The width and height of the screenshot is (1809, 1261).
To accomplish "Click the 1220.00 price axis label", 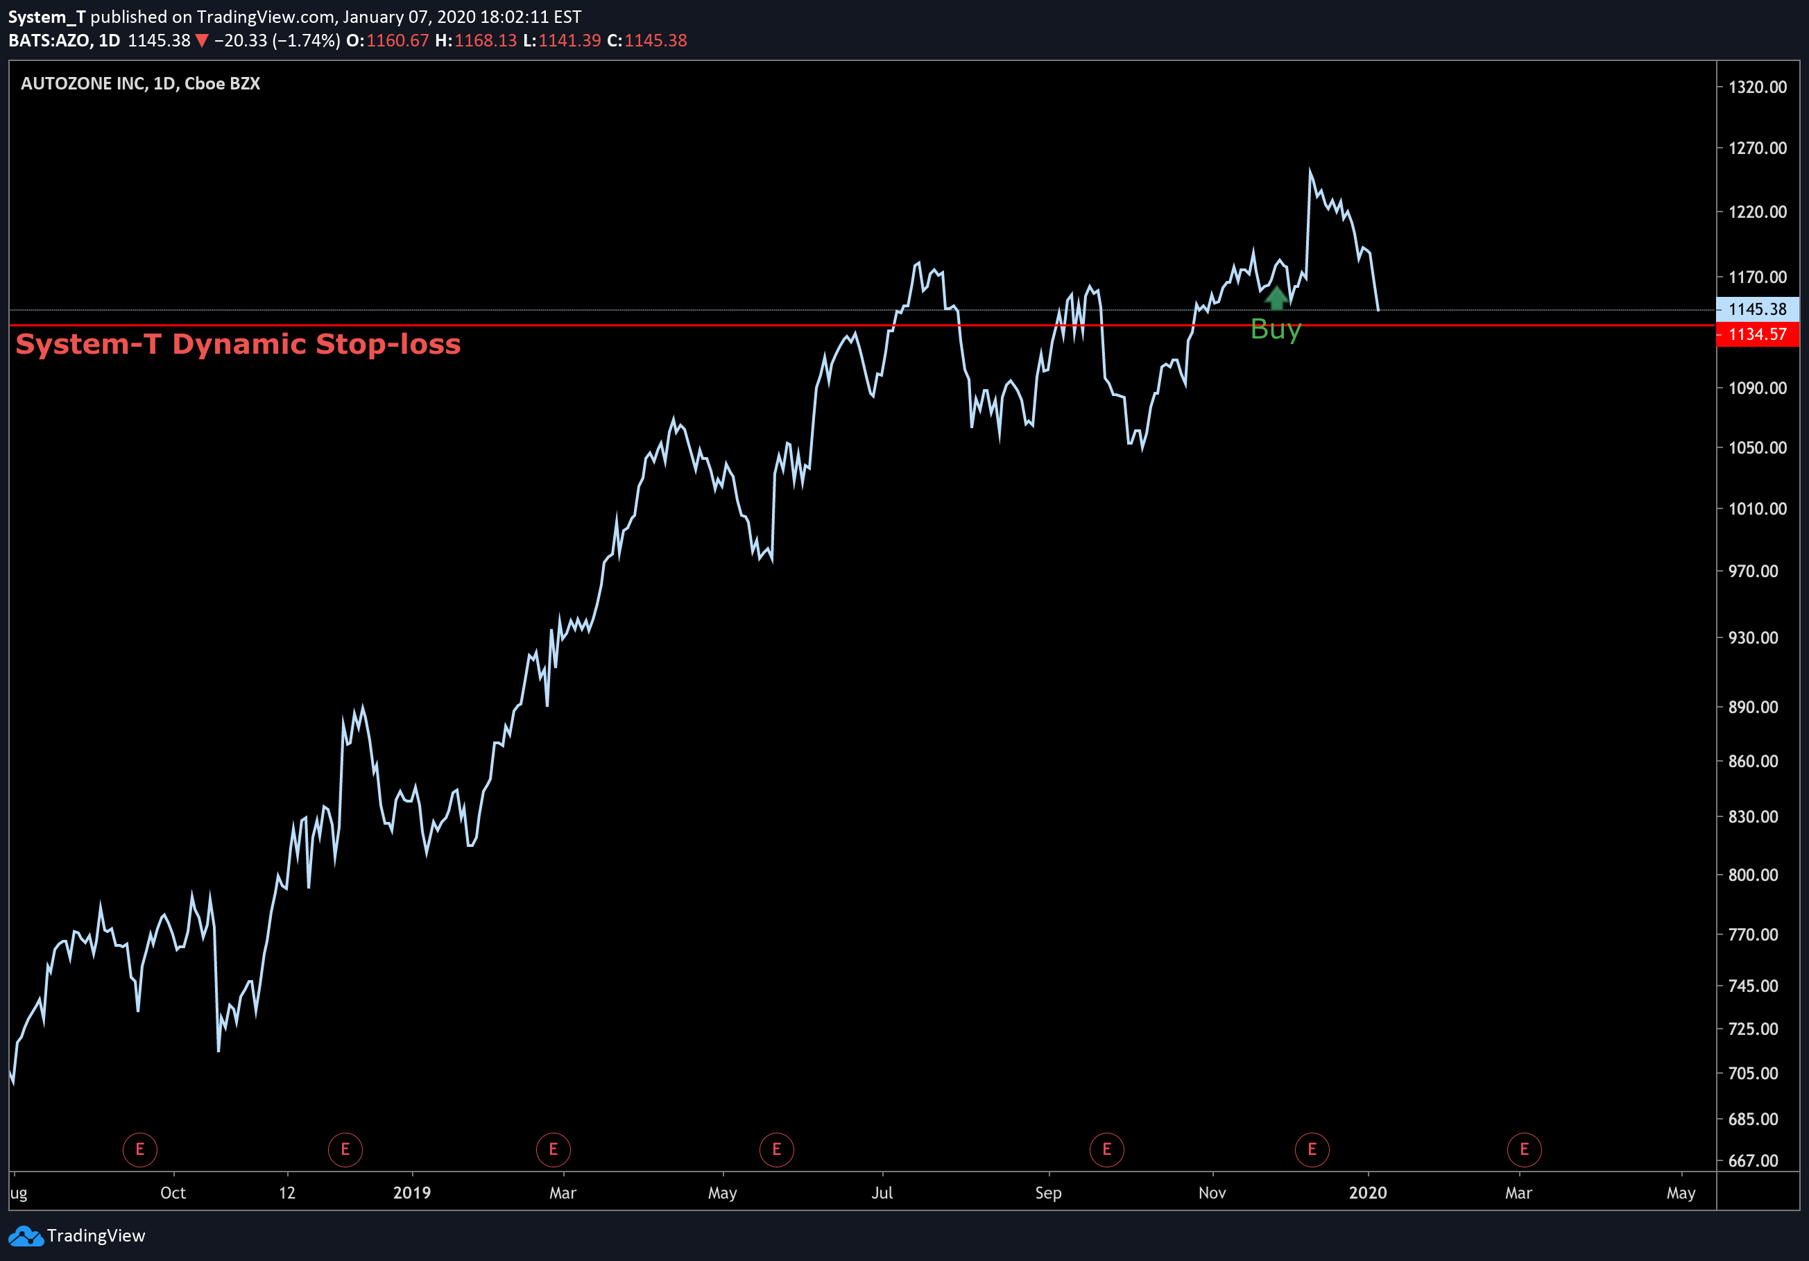I will point(1758,212).
